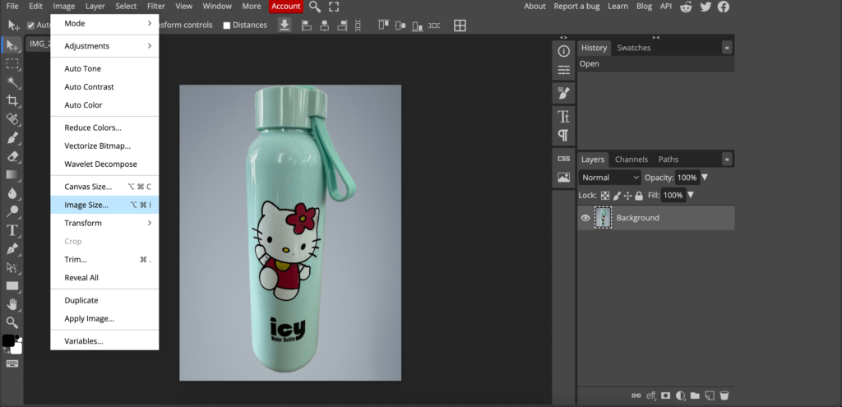Toggle the lock all icon for layer
Image resolution: width=842 pixels, height=407 pixels.
pyautogui.click(x=640, y=196)
